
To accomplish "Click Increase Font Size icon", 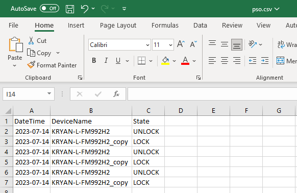I will click(x=181, y=44).
